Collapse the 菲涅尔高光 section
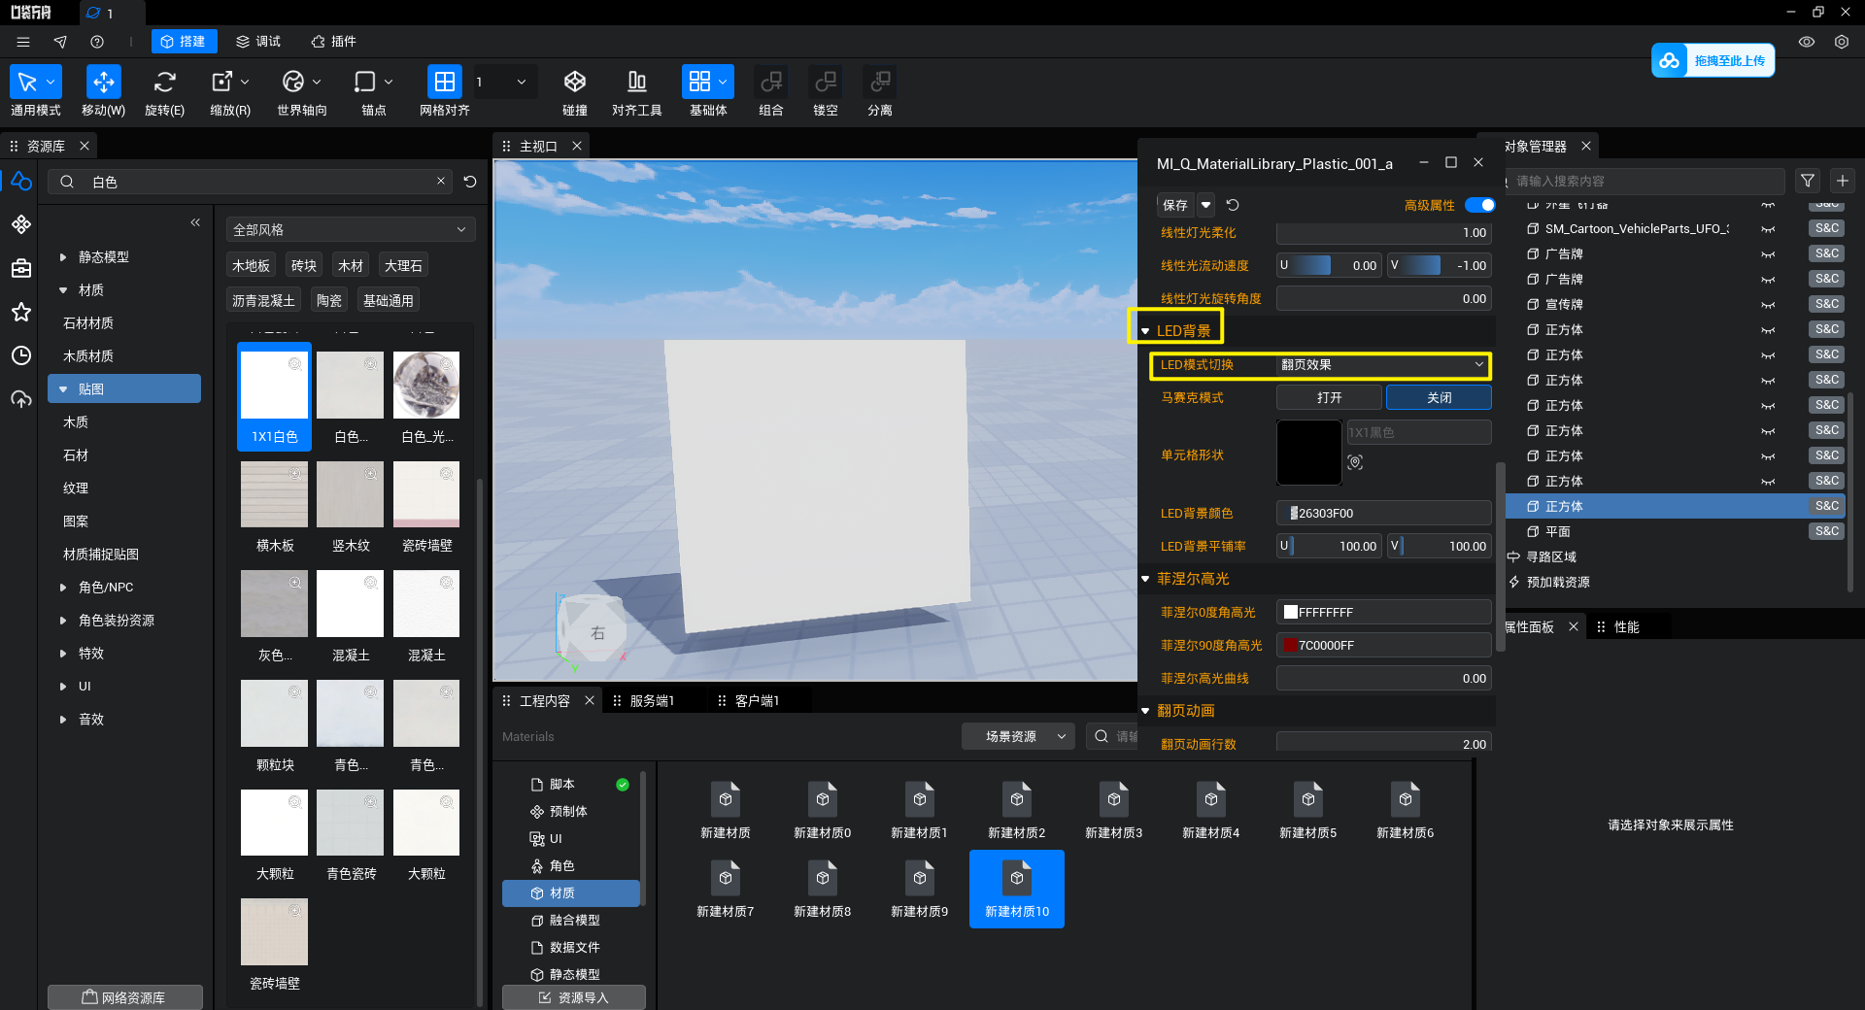 pyautogui.click(x=1145, y=579)
